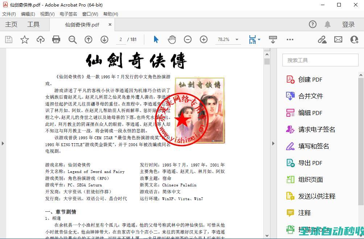364x239 pixels.
Task: Bookmark document with the star icon
Action: (25, 40)
